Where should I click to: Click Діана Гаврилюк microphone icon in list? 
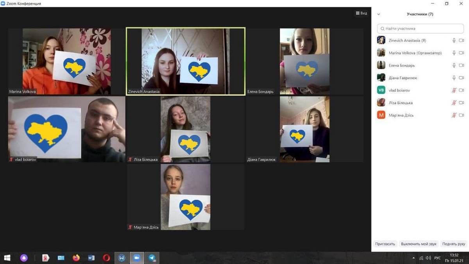point(454,78)
